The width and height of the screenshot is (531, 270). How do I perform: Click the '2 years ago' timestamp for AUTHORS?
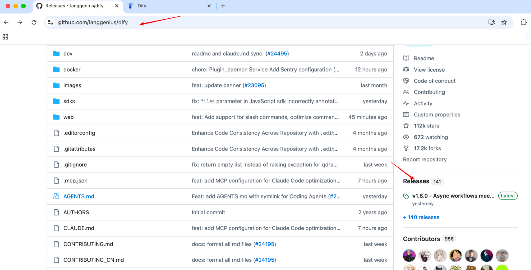(x=372, y=212)
